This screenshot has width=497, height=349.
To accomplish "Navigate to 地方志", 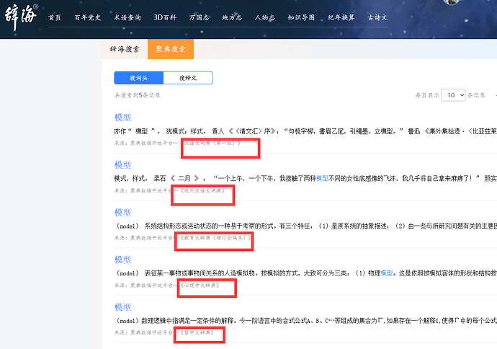I will click(x=233, y=16).
